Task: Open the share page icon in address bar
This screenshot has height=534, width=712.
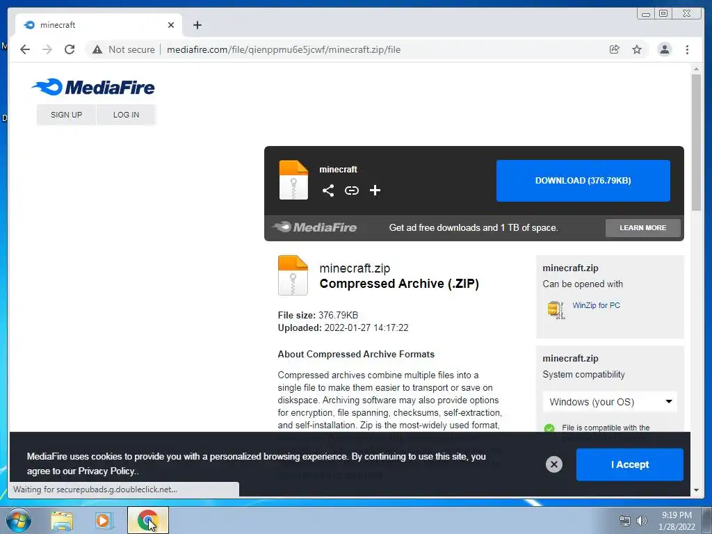Action: coord(614,49)
